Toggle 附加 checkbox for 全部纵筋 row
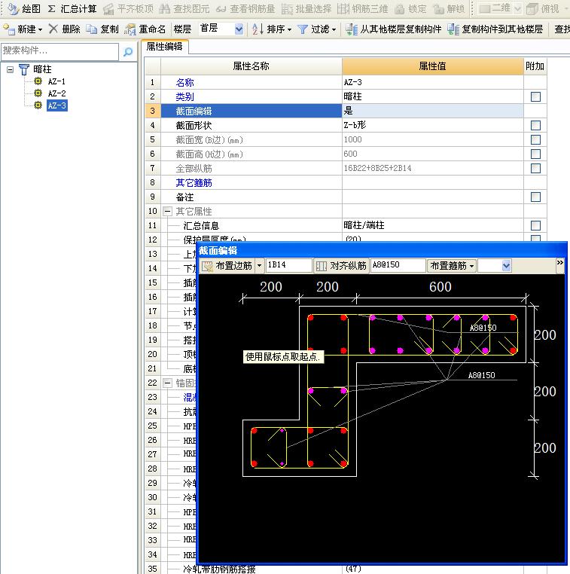The width and height of the screenshot is (570, 574). [x=535, y=169]
